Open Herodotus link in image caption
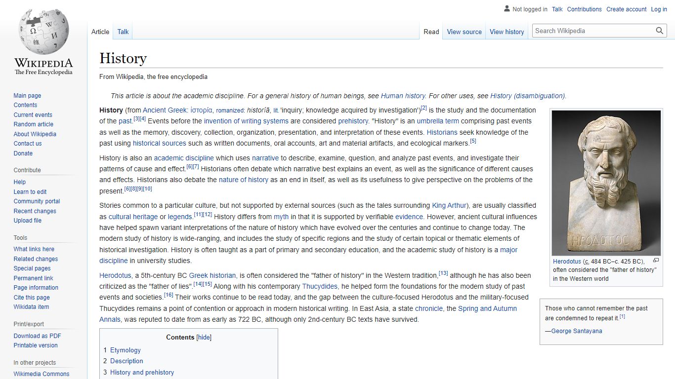The width and height of the screenshot is (675, 379). tap(567, 262)
